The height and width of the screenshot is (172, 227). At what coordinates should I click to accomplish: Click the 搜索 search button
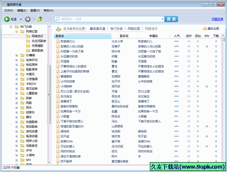click(171, 19)
